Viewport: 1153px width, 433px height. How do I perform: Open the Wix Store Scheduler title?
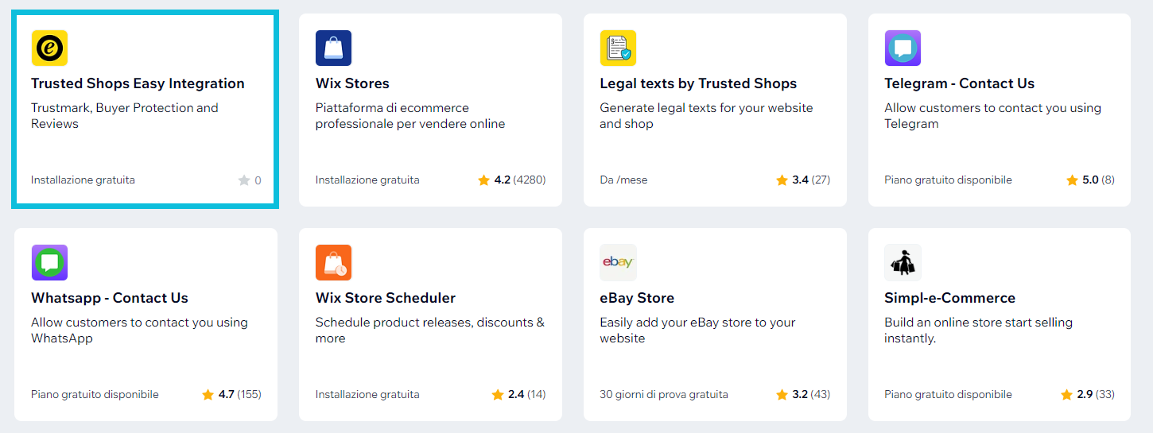[386, 298]
